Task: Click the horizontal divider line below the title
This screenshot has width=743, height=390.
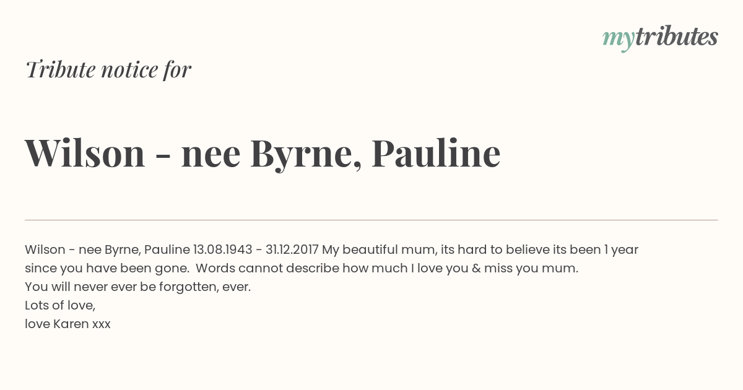Action: (x=371, y=220)
